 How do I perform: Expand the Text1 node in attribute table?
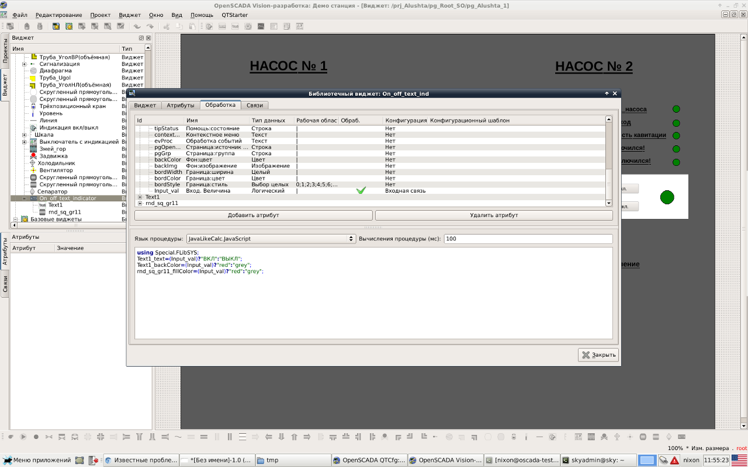(x=140, y=197)
